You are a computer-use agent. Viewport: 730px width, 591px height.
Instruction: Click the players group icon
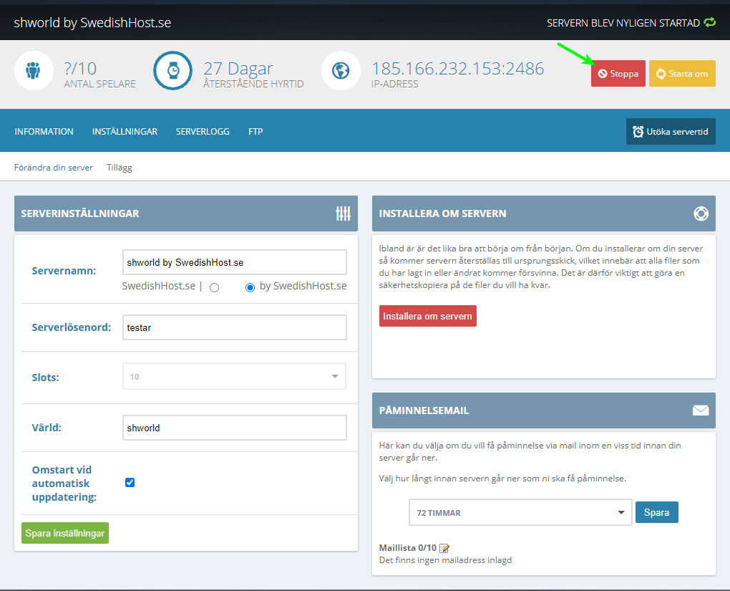(33, 71)
